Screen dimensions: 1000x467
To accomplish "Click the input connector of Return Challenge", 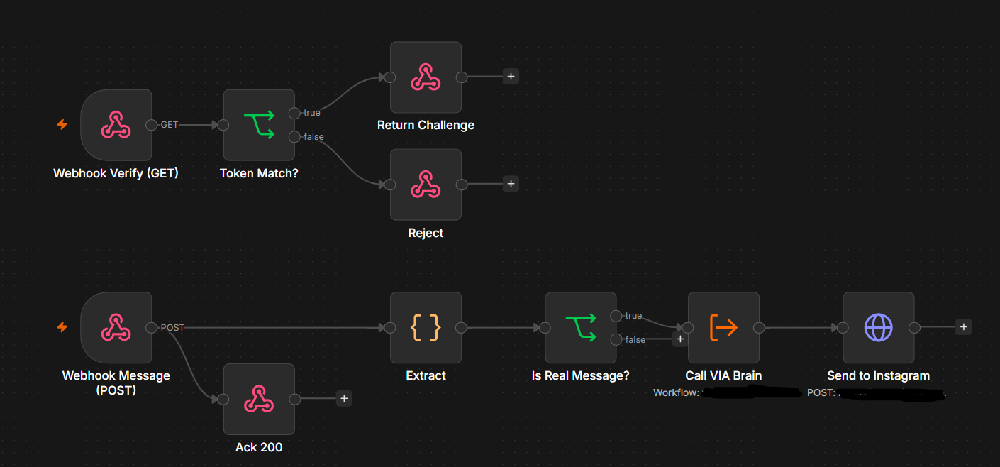I will pyautogui.click(x=390, y=77).
